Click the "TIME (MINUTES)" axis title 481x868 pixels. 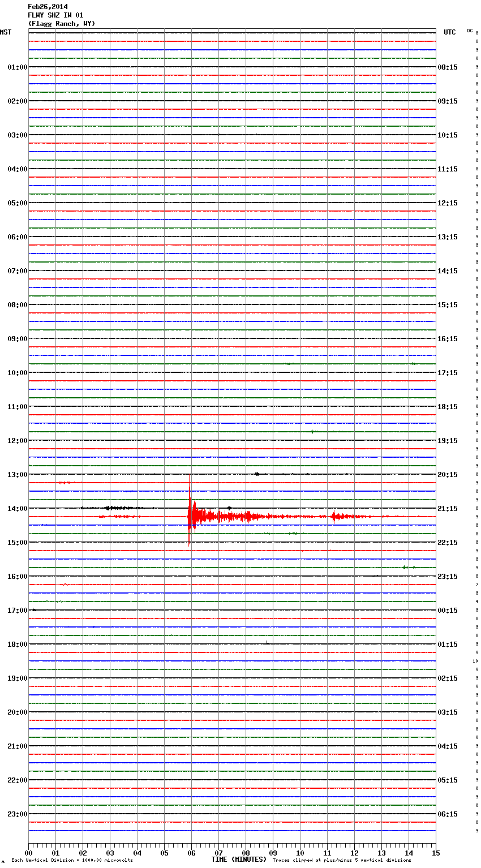[x=239, y=860]
